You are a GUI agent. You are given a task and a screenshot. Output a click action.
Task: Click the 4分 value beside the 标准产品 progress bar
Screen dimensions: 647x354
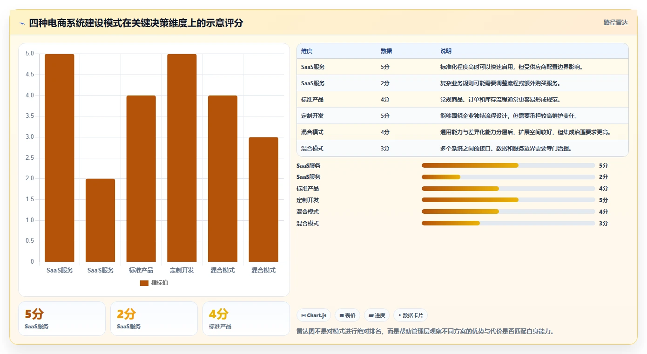(x=603, y=189)
